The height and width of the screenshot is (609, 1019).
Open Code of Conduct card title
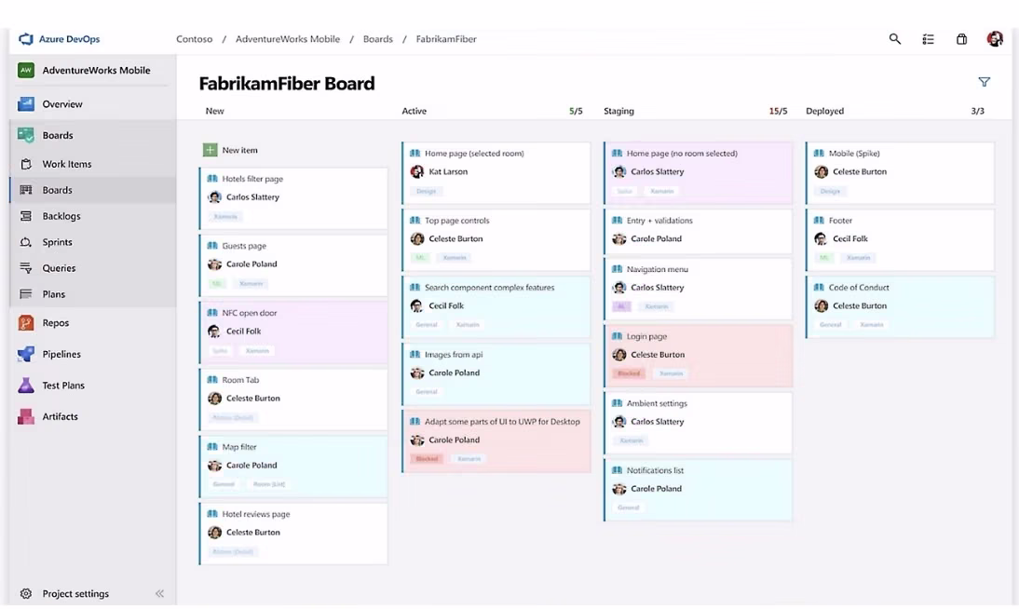click(x=859, y=288)
